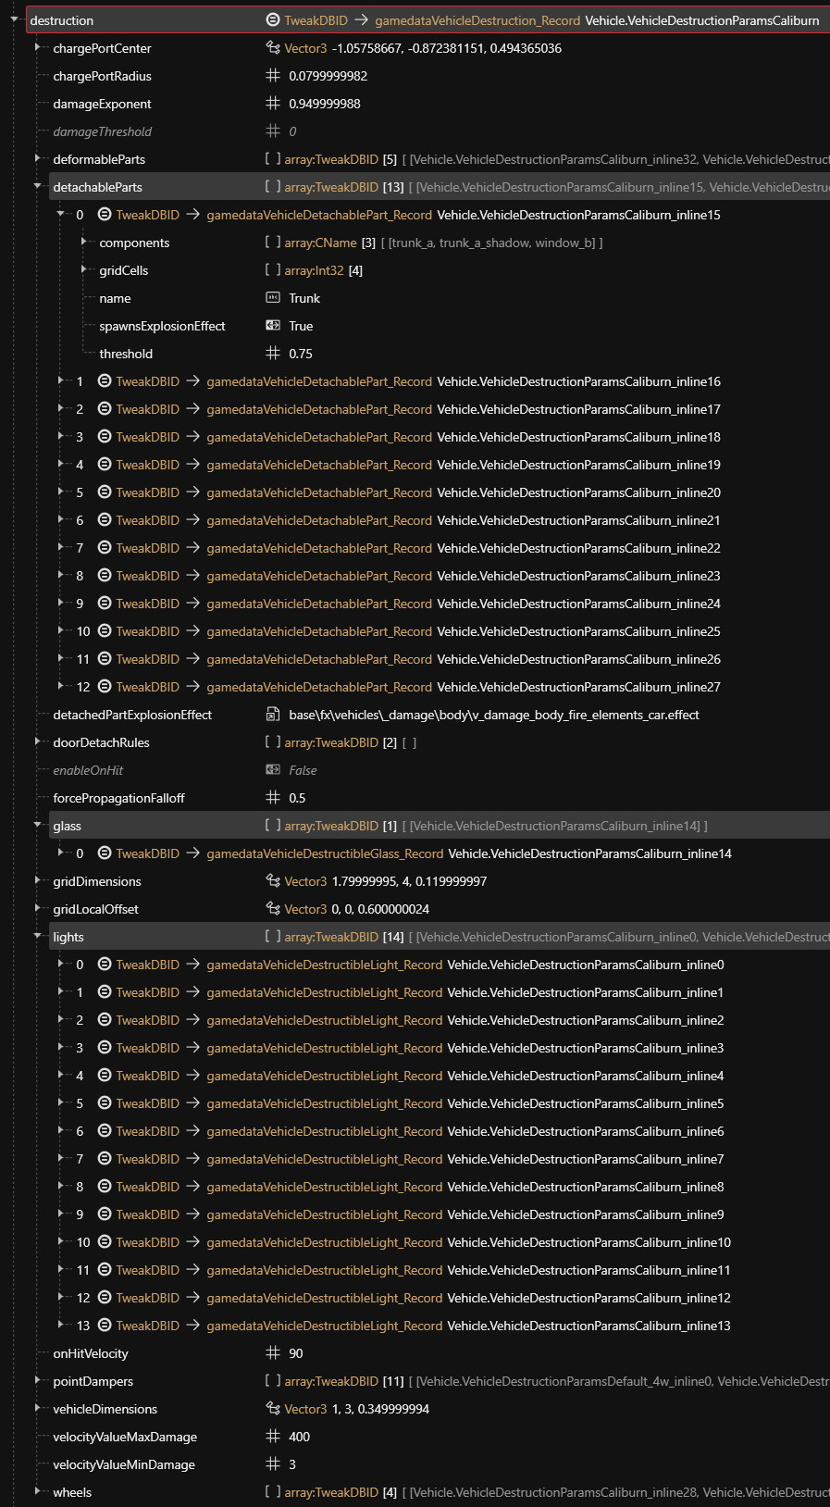Viewport: 830px width, 1507px height.
Task: Click the array bracket icon for deformableParts
Action: pyautogui.click(x=273, y=159)
